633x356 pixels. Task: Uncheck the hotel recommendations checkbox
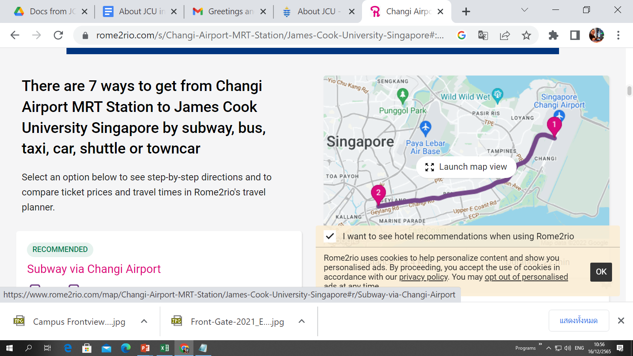point(330,236)
